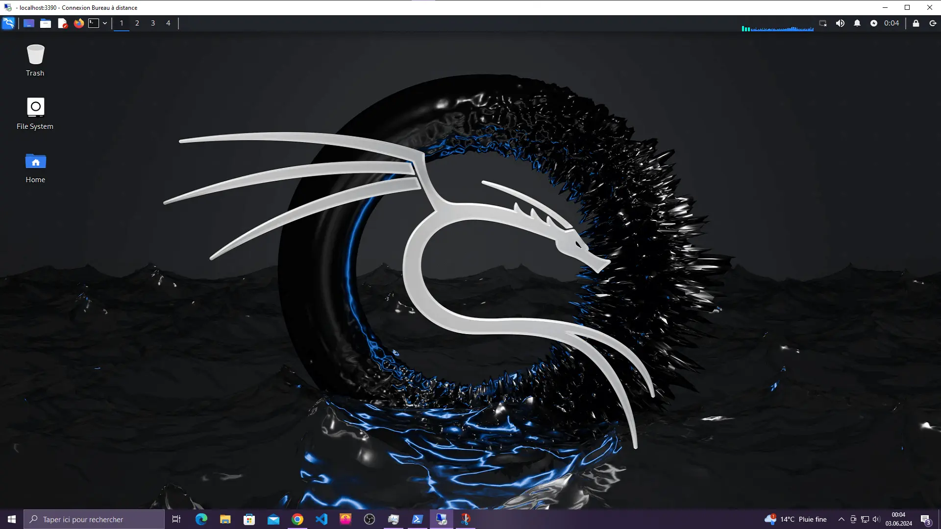
Task: Open the Windows Start menu
Action: tap(12, 519)
